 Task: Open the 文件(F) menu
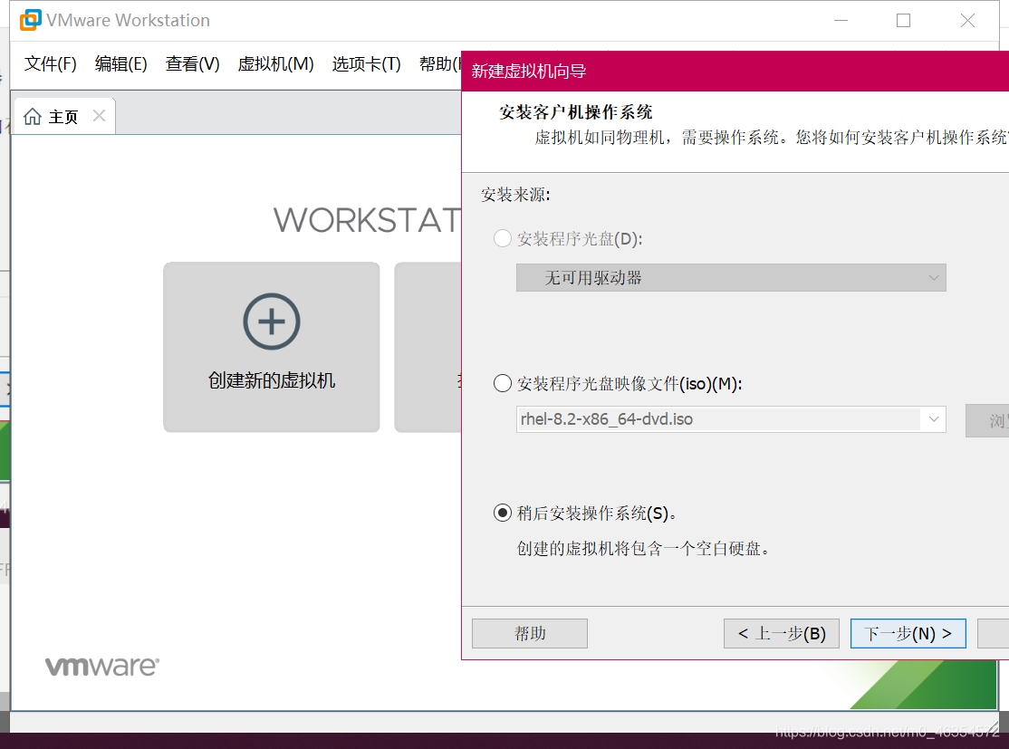coord(50,63)
